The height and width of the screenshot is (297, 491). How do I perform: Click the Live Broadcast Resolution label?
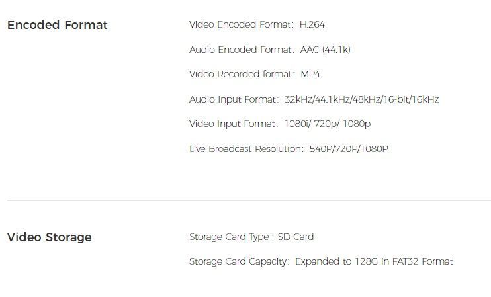246,149
